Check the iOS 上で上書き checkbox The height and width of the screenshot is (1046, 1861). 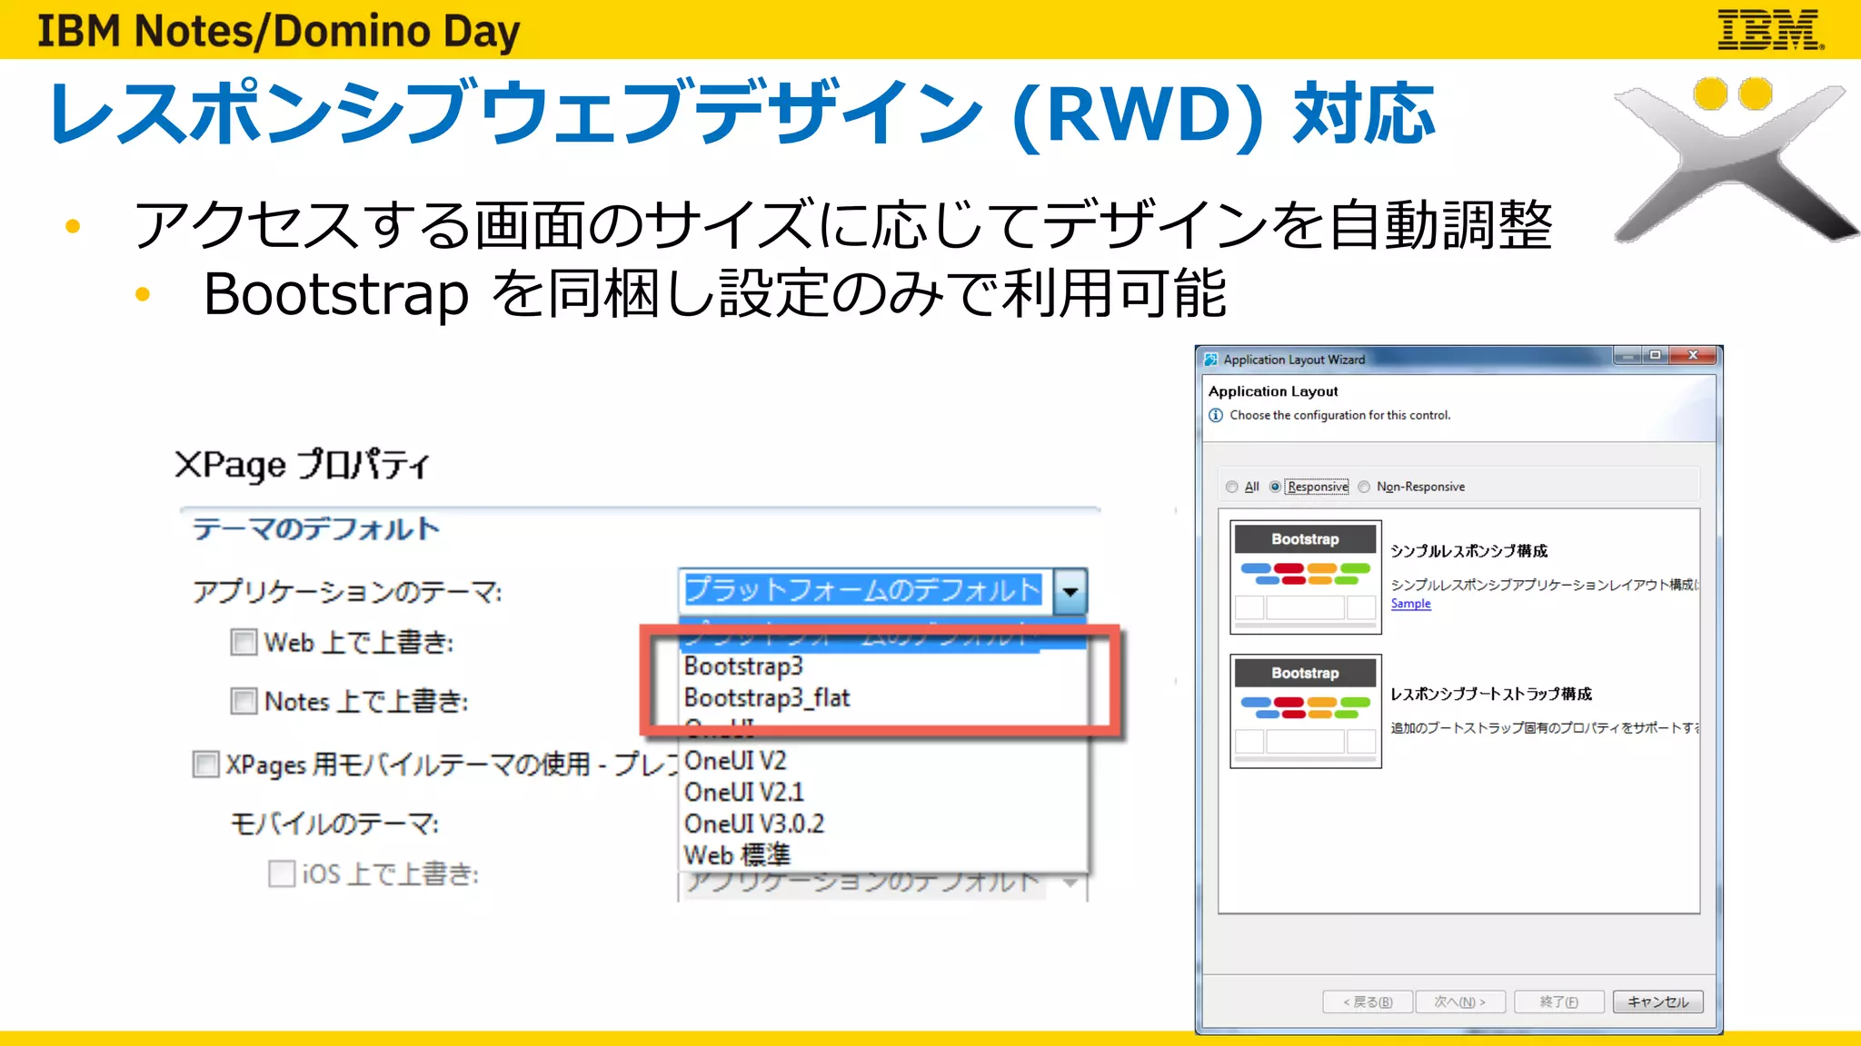(282, 873)
